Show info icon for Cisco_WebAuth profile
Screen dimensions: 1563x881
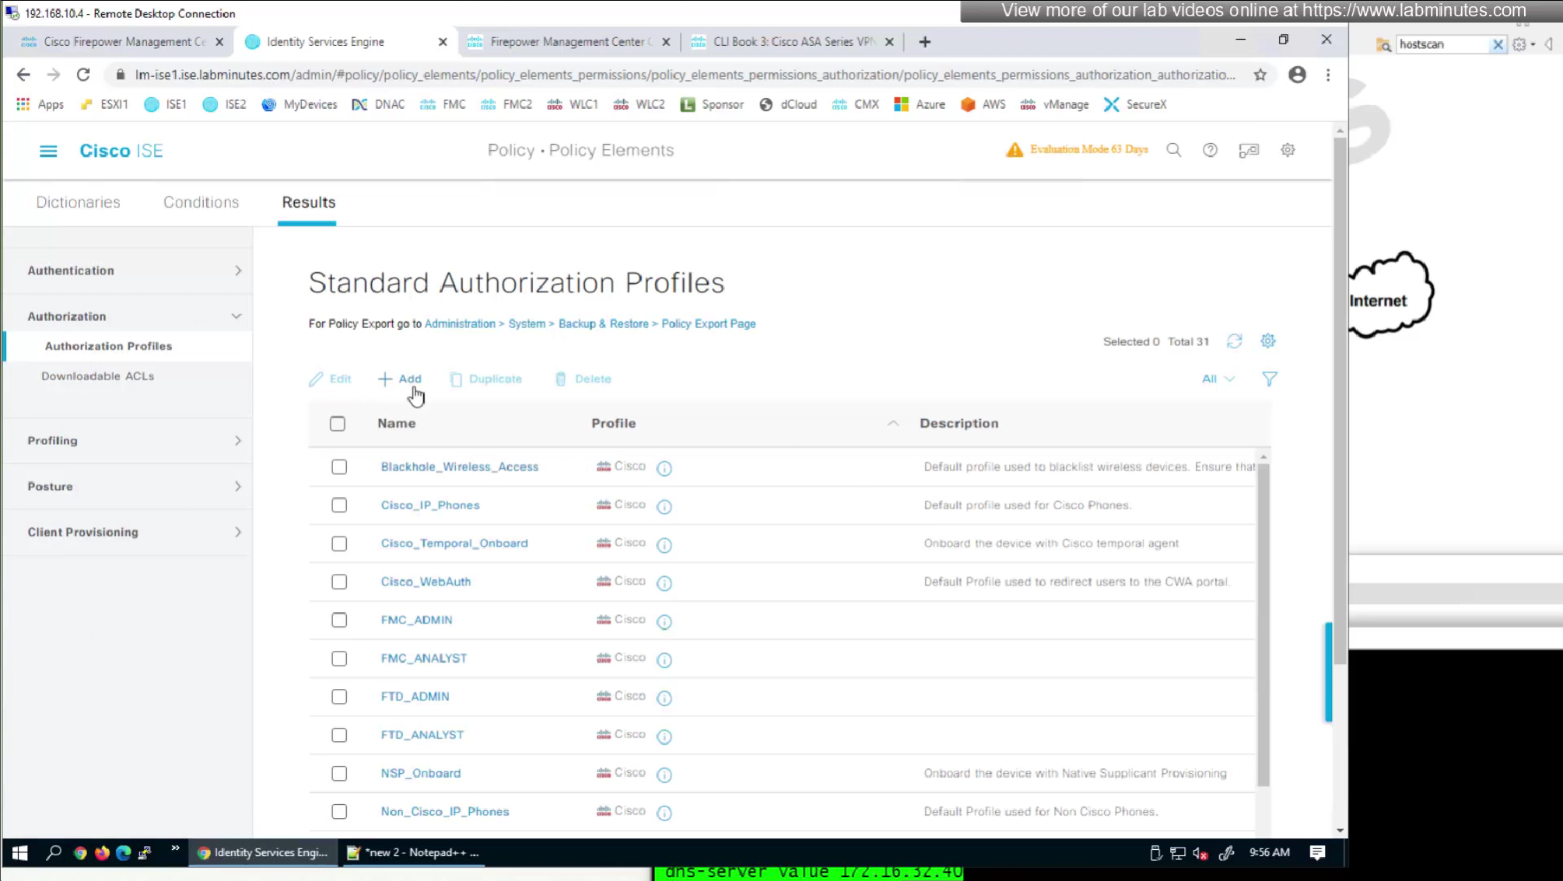tap(664, 583)
